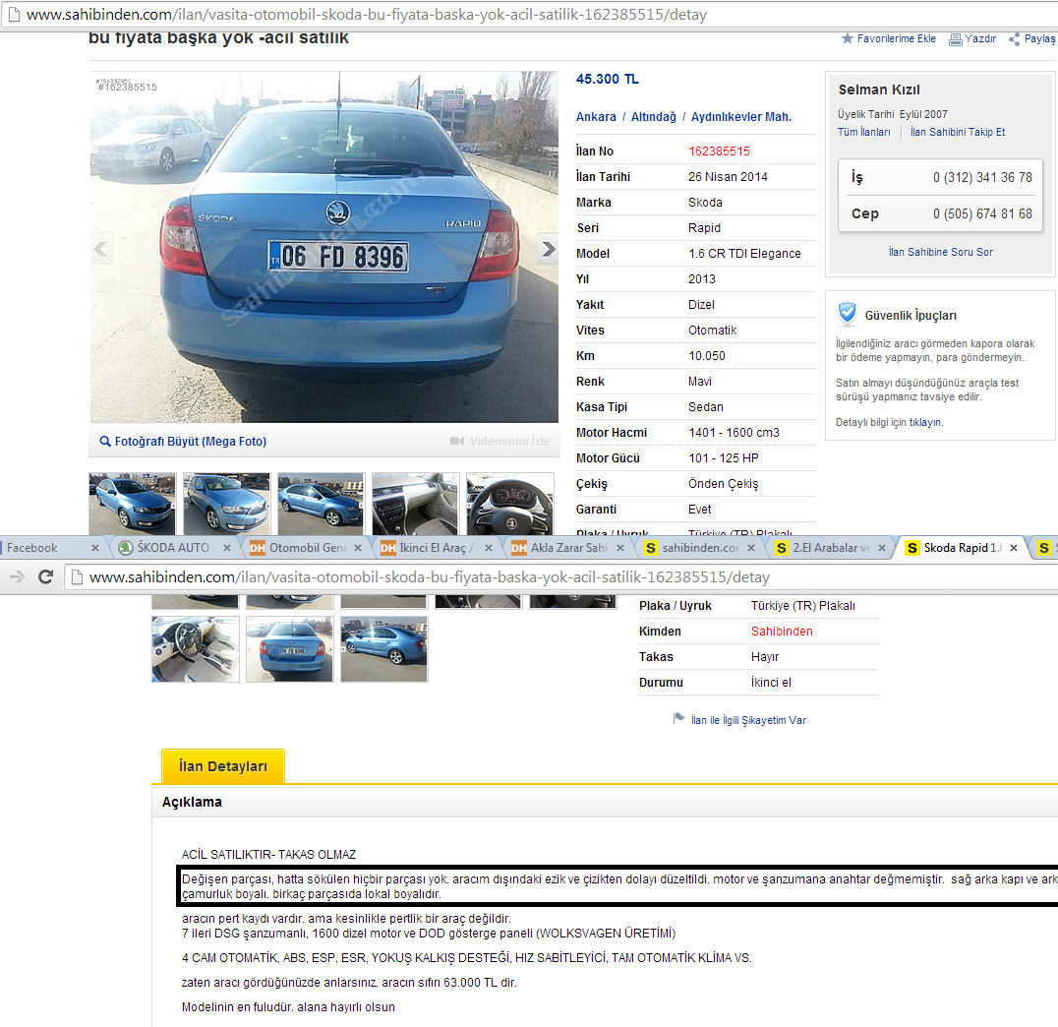Image resolution: width=1058 pixels, height=1027 pixels.
Task: Switch to the ŠKODA AUTO tab
Action: click(x=173, y=548)
